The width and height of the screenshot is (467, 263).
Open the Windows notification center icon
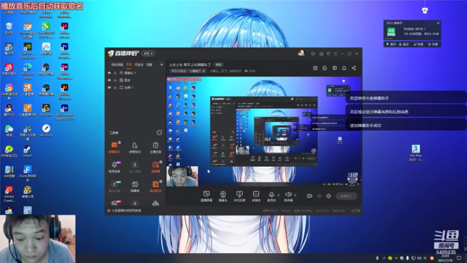(459, 258)
